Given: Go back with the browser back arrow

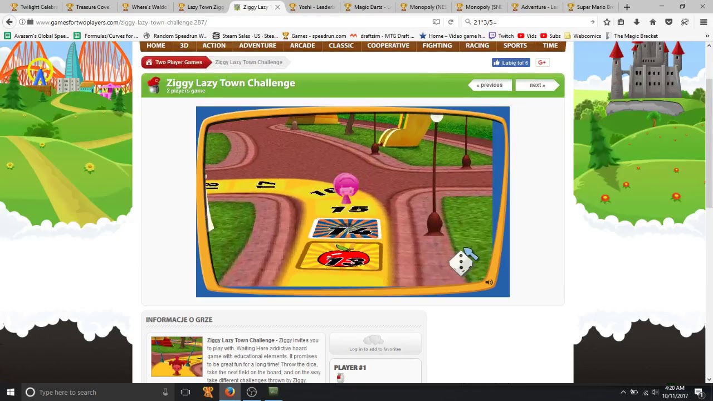Looking at the screenshot, I should point(9,22).
